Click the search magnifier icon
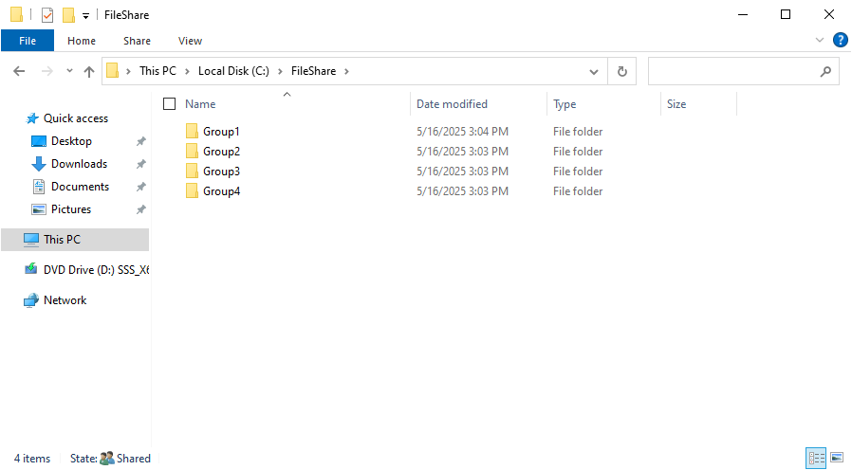The height and width of the screenshot is (470, 852). 826,71
